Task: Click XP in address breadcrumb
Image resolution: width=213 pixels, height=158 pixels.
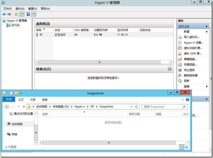Action: pos(92,107)
